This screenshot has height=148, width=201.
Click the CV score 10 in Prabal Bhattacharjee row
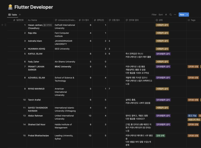(x=90, y=135)
